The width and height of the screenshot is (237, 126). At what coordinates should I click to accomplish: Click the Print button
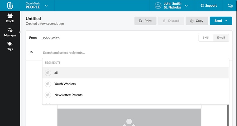click(145, 21)
